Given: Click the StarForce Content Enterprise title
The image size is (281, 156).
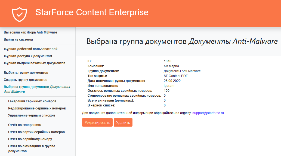Looking at the screenshot, I should (x=92, y=12).
